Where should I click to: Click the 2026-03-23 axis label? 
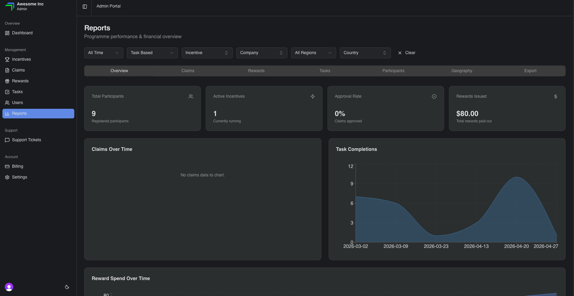click(436, 246)
